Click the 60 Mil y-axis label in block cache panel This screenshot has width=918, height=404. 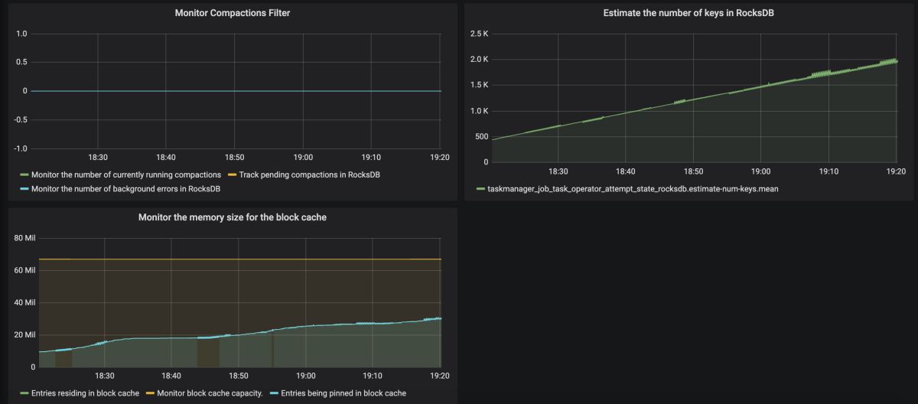[24, 270]
